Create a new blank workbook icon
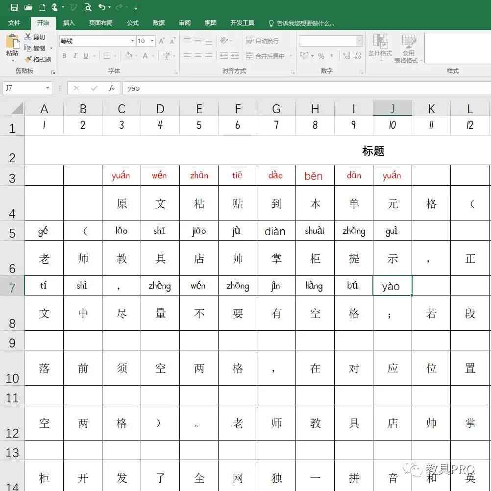 click(42, 7)
